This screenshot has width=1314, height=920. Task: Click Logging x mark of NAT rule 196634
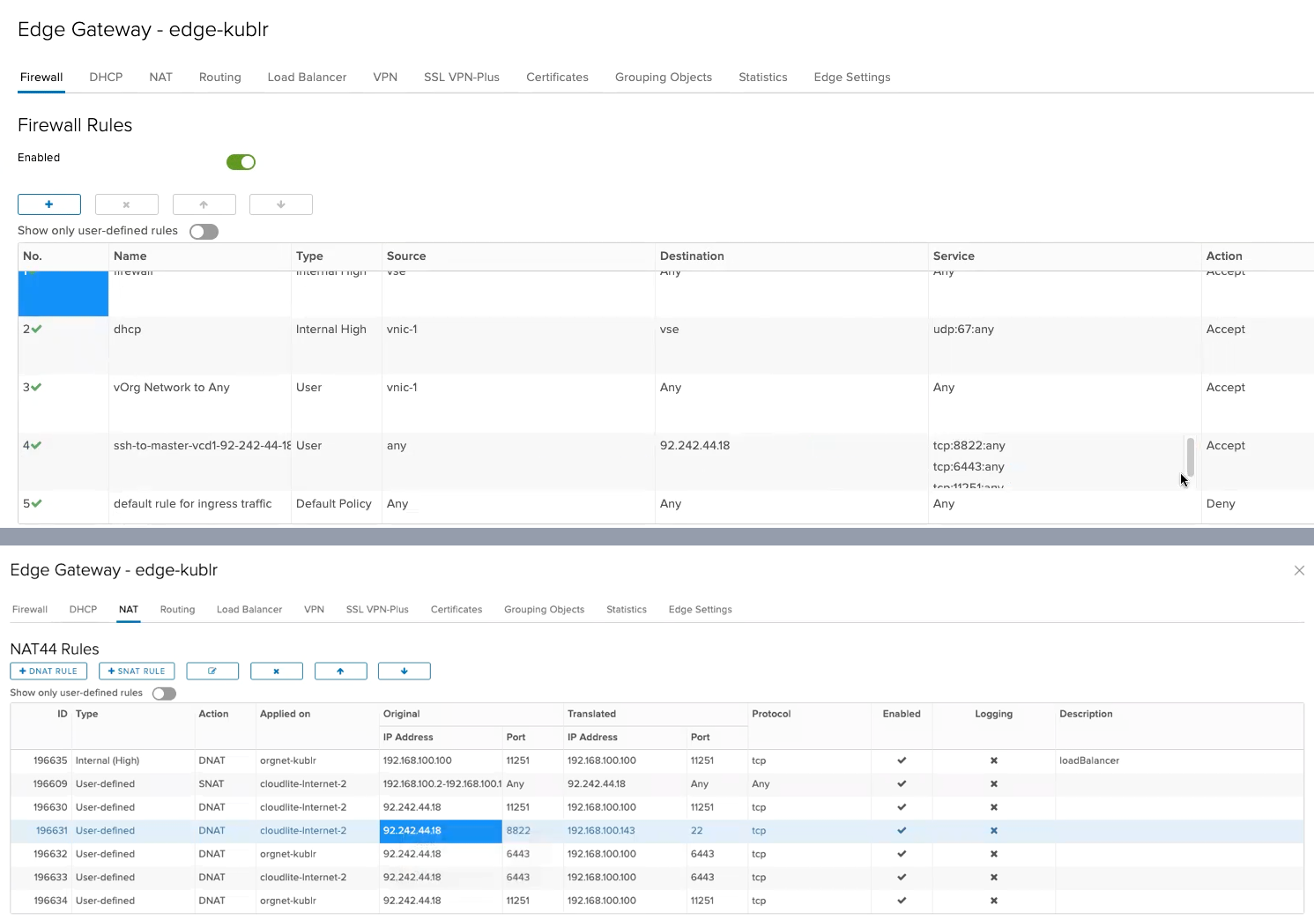point(994,901)
